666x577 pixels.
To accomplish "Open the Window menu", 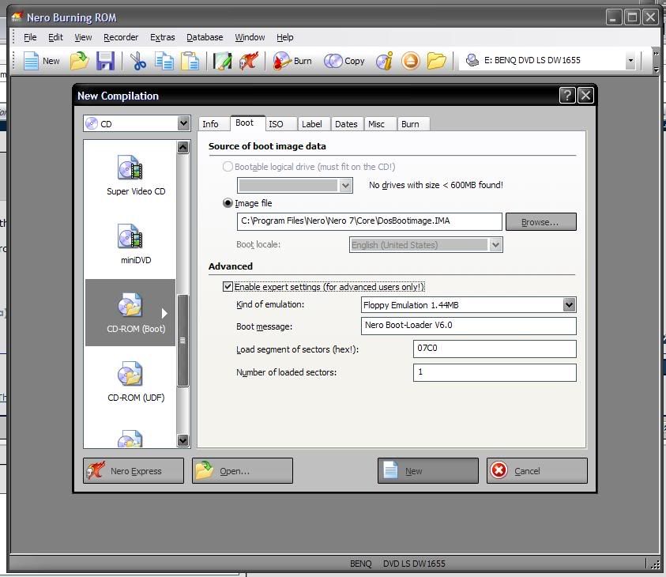I will tap(250, 37).
